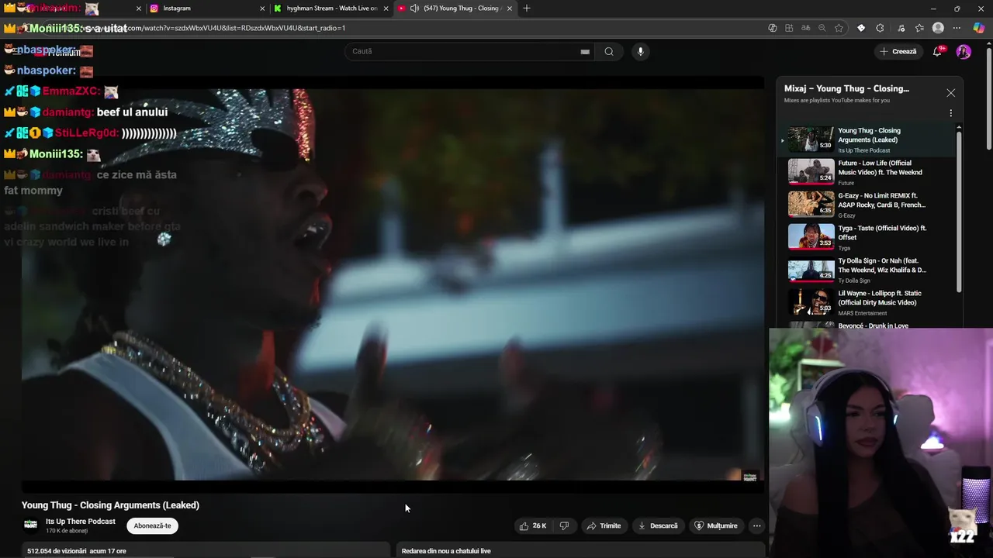Viewport: 993px width, 558px height.
Task: Click the Mulțumire thanks button
Action: (715, 525)
